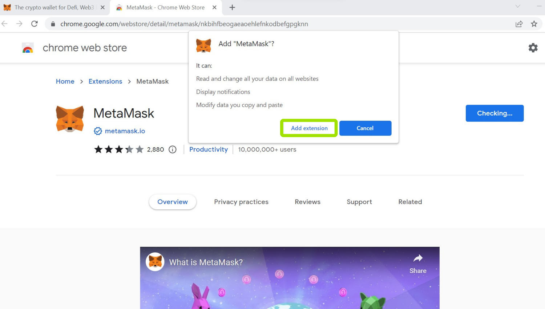The height and width of the screenshot is (309, 545).
Task: Click the MetaMask channel avatar on video
Action: [155, 262]
